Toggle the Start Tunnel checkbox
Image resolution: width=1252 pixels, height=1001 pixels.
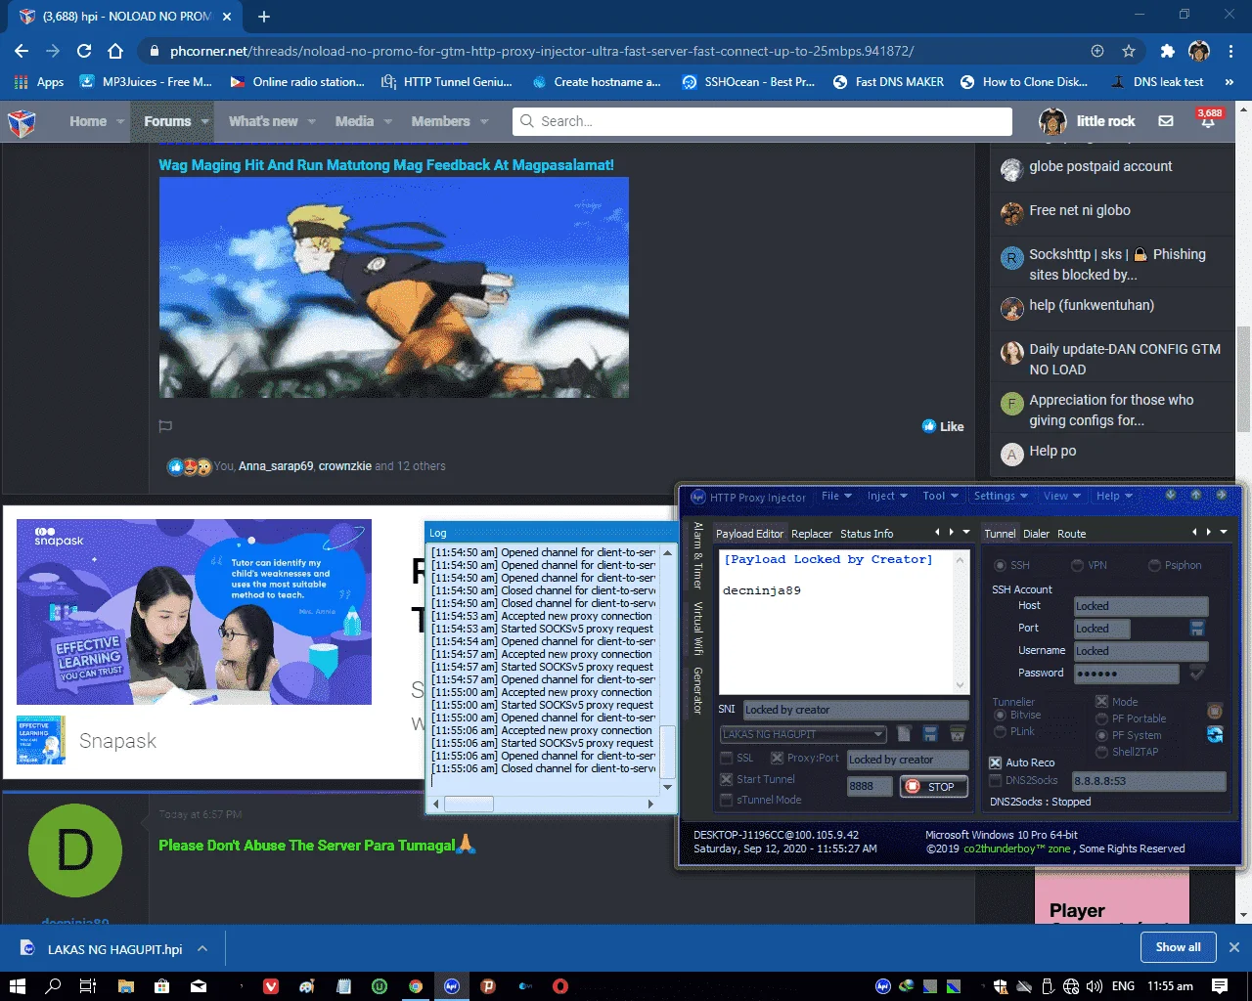click(727, 779)
